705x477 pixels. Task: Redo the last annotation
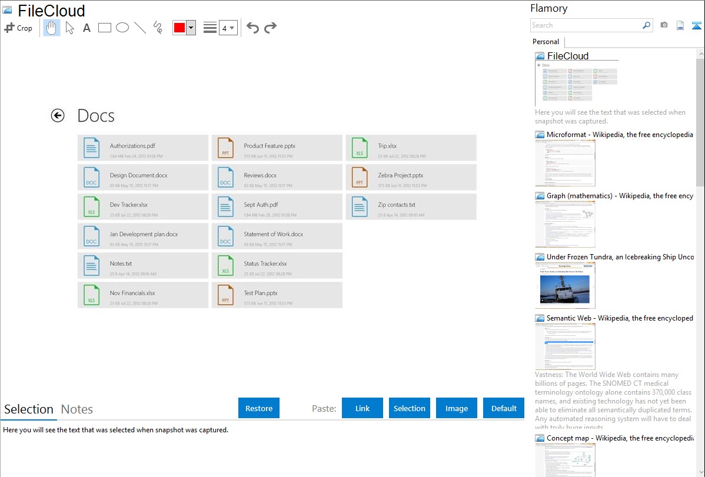[x=270, y=28]
